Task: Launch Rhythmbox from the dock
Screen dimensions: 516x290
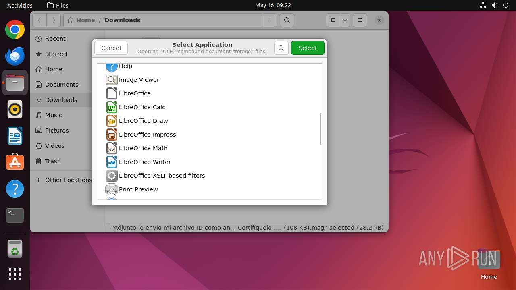Action: [x=15, y=109]
